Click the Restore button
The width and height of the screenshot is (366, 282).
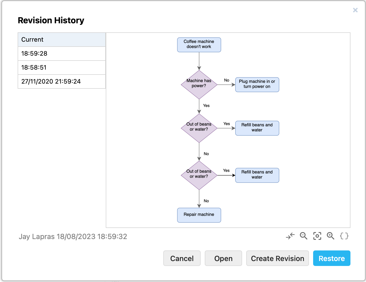(x=332, y=258)
